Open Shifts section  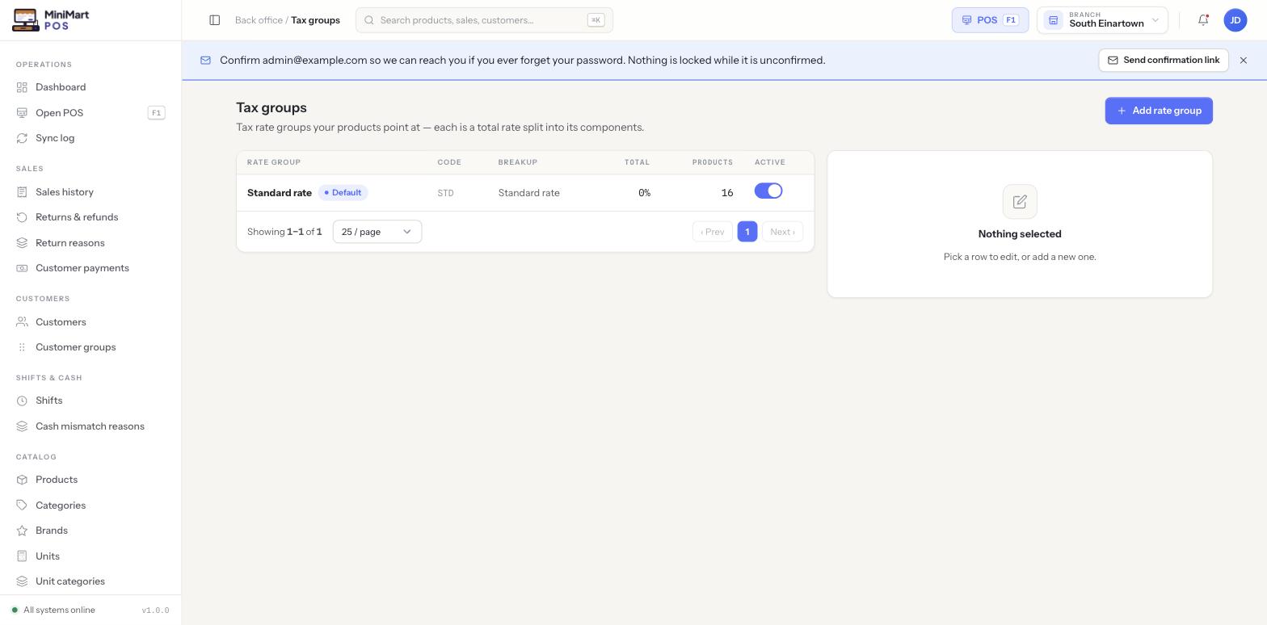point(90,401)
